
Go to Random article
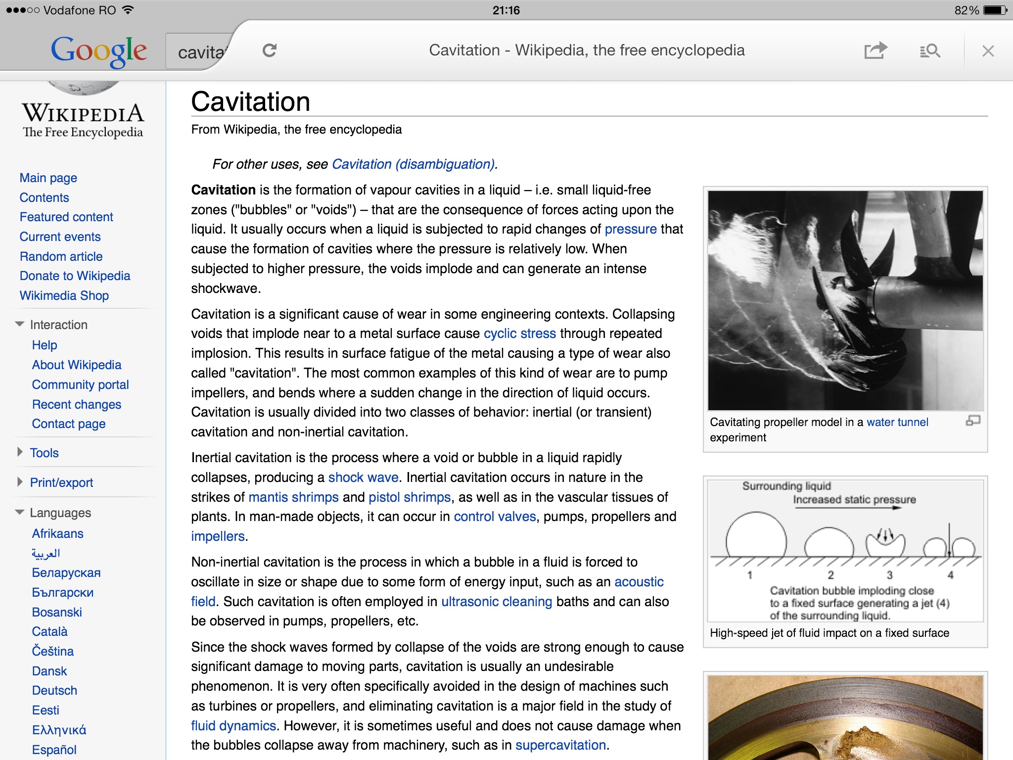coord(61,256)
